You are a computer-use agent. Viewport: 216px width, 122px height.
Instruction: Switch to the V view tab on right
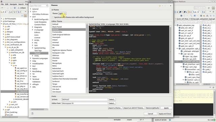(204, 12)
